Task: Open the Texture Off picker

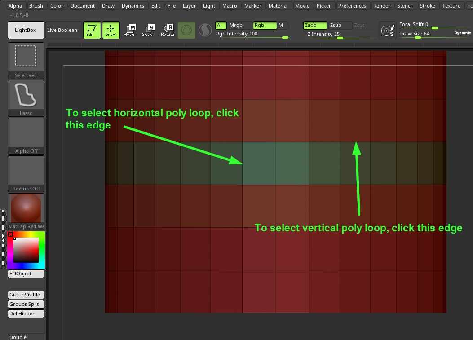Action: point(26,174)
